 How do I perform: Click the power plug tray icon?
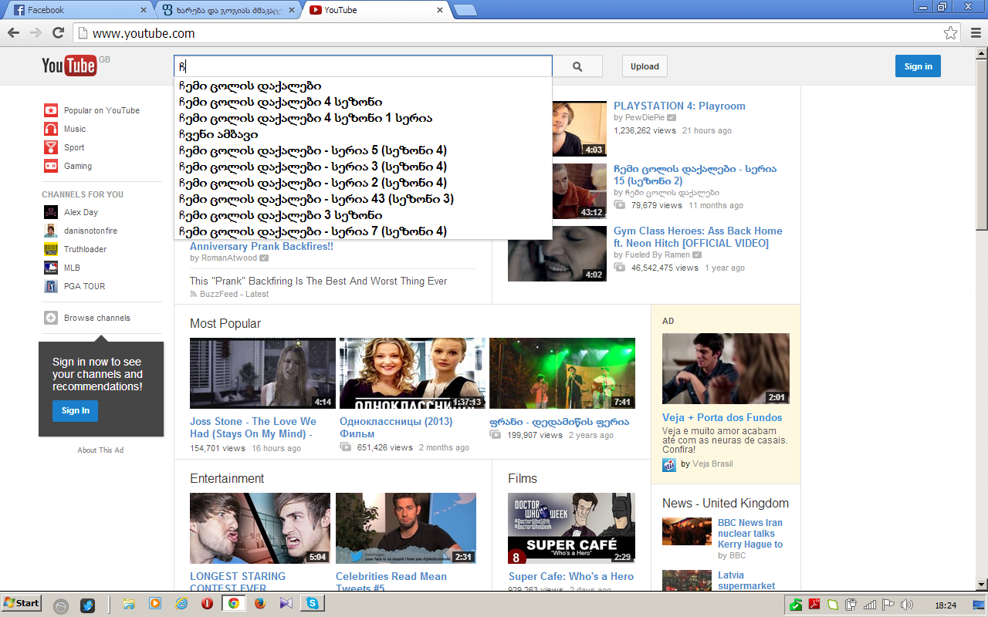coord(851,605)
